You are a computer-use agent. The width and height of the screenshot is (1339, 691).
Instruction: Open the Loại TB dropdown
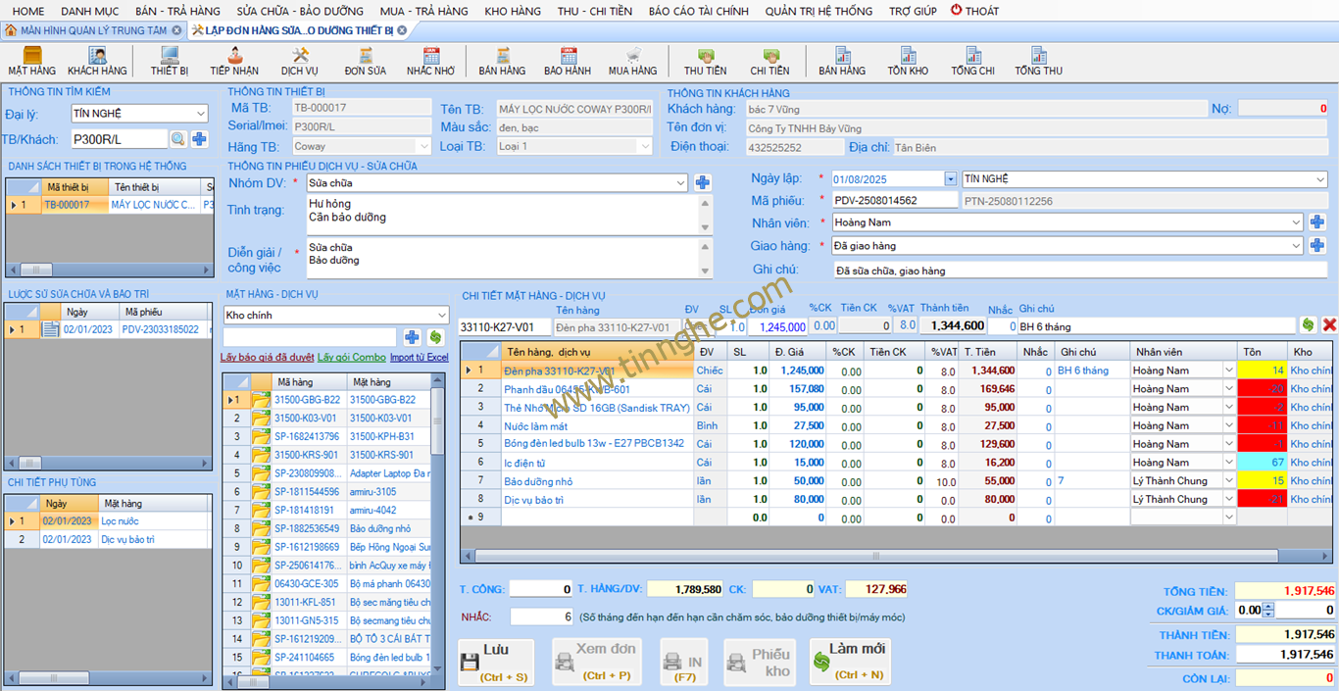(x=644, y=146)
